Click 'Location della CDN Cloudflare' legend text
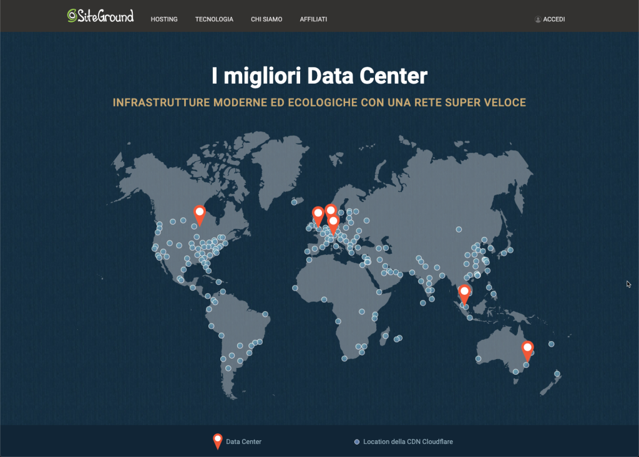The width and height of the screenshot is (639, 457). (x=408, y=441)
